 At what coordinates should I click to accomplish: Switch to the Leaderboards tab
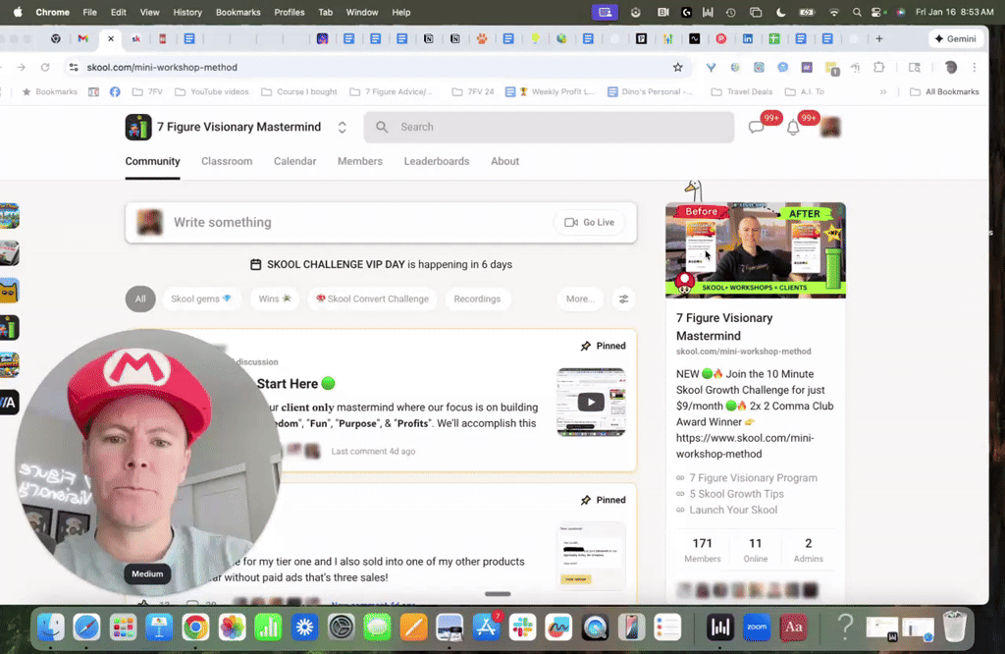(437, 162)
